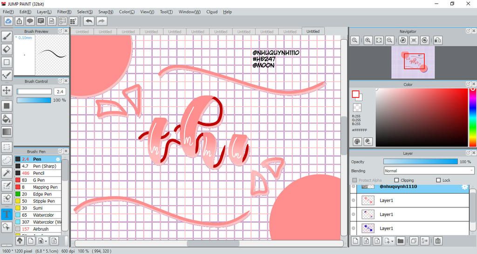This screenshot has width=477, height=254.
Task: Open the Layer menu
Action: pos(44,12)
